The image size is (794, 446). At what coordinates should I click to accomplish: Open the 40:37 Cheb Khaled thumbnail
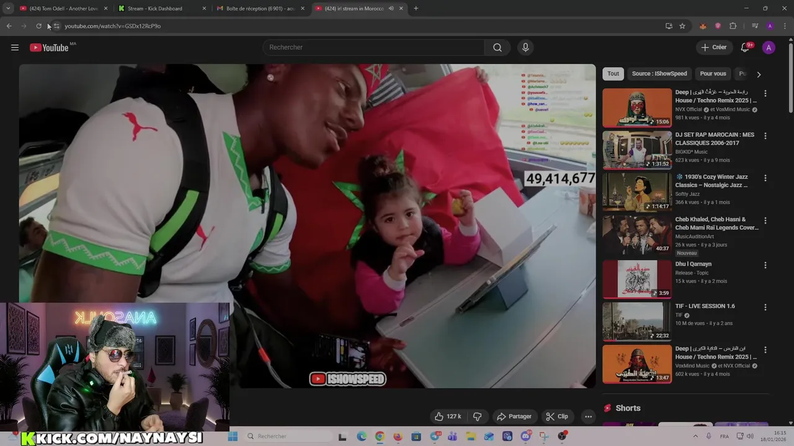[637, 235]
